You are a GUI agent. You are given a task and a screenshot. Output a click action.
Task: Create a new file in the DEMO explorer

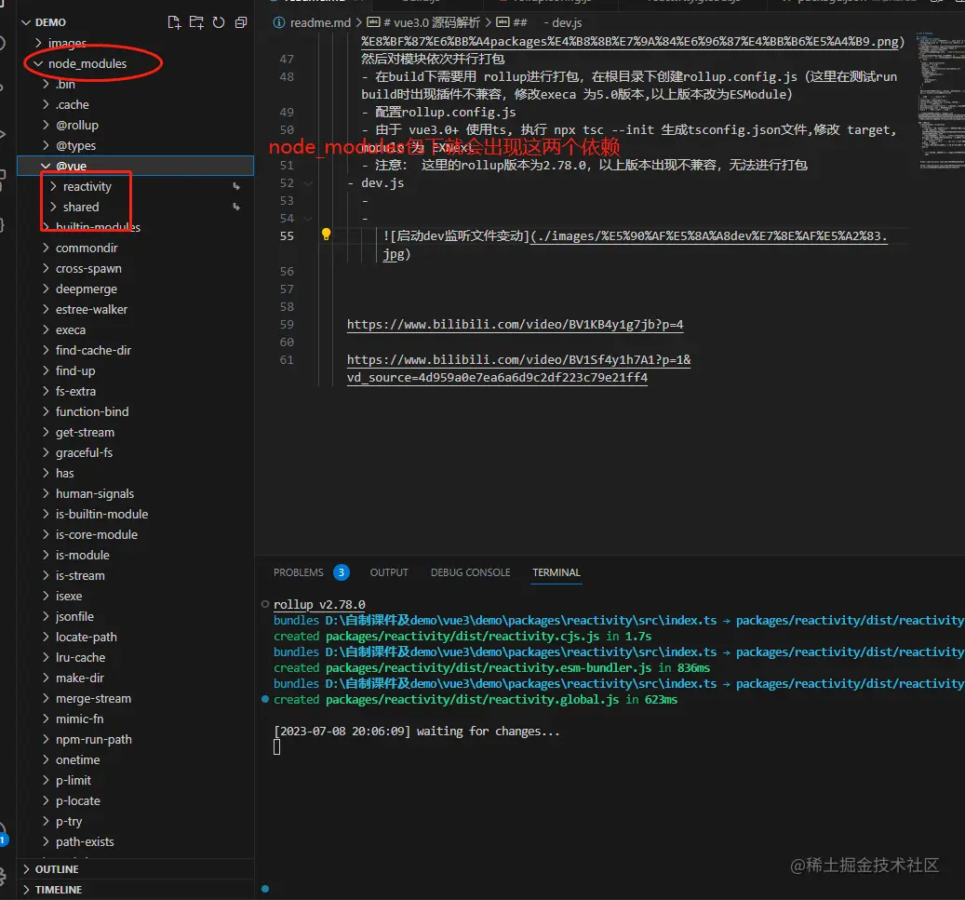coord(174,21)
